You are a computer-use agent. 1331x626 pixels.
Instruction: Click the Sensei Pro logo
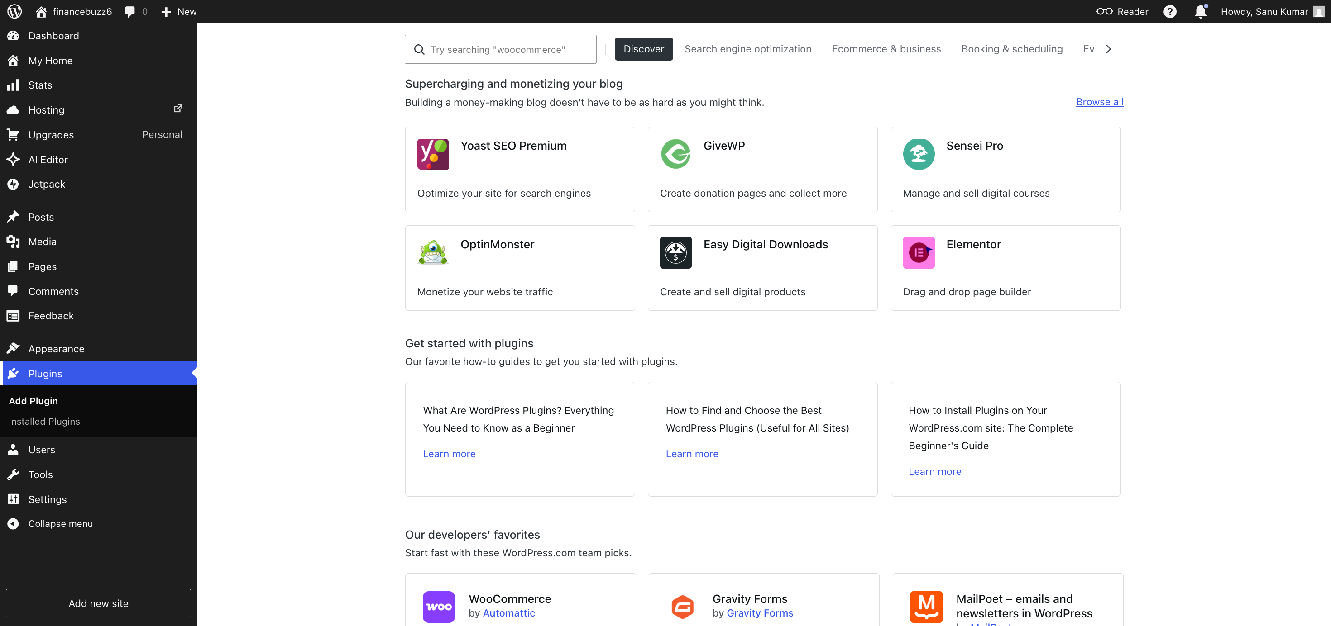(919, 154)
